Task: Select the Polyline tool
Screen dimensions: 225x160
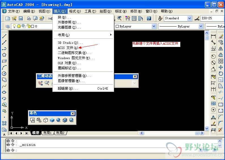Action: [x=4, y=49]
